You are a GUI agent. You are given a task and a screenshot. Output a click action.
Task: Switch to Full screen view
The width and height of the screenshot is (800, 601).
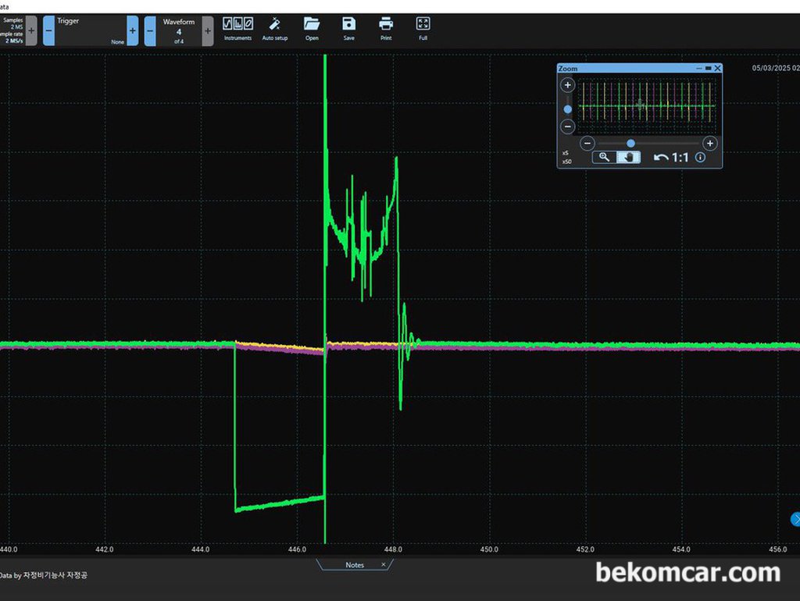pos(423,27)
